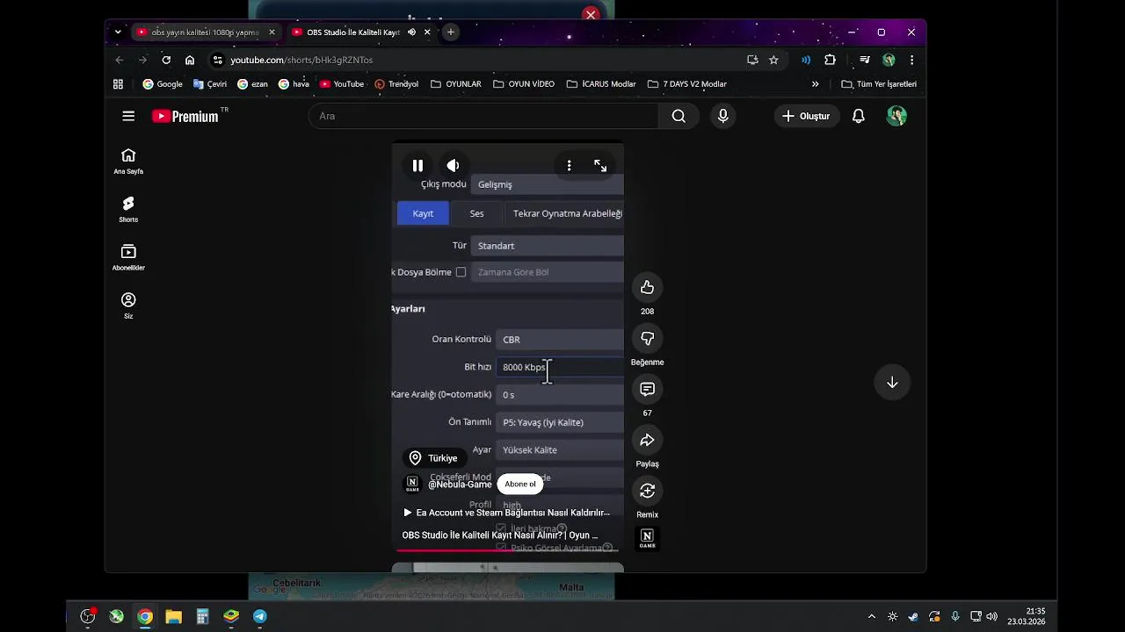Open the Chrome extensions puzzle icon
Image resolution: width=1125 pixels, height=632 pixels.
click(831, 60)
